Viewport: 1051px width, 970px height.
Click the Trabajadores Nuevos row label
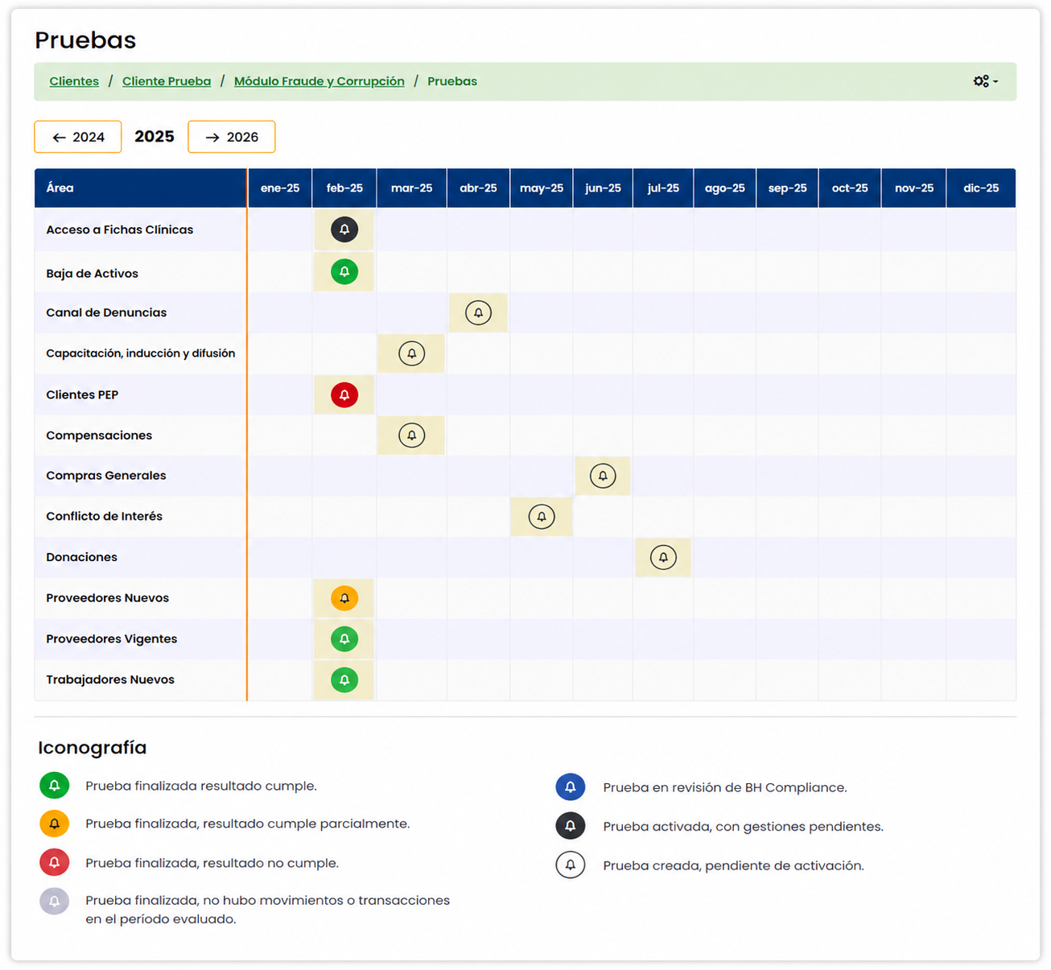coord(110,680)
